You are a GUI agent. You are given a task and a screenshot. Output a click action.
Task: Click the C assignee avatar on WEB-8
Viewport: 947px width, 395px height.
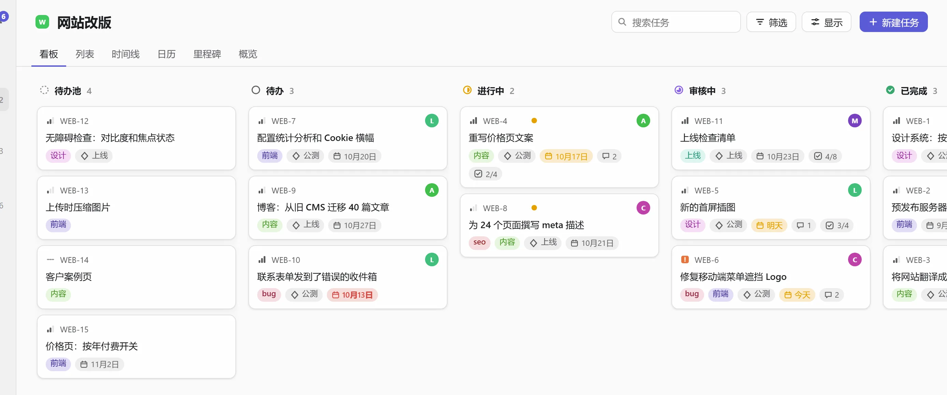click(x=643, y=208)
